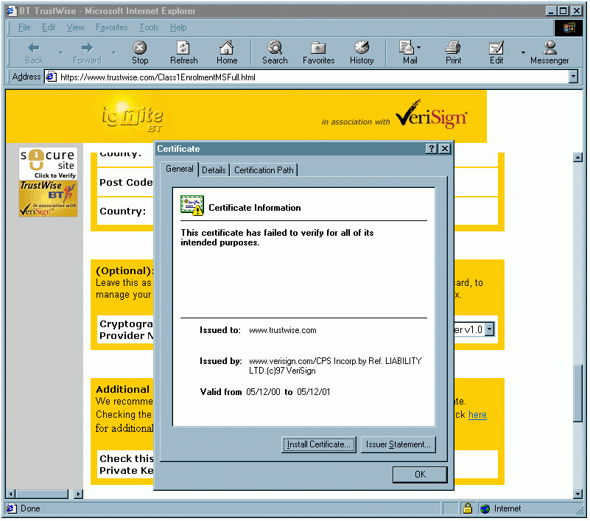Open the File menu
Viewport: 590px width, 521px height.
click(24, 27)
